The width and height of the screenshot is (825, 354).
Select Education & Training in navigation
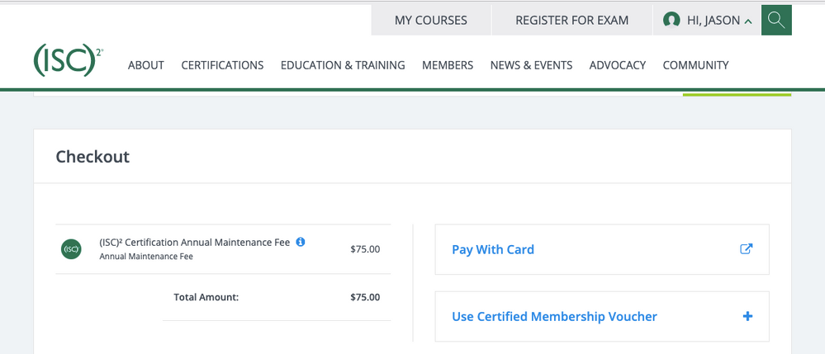[343, 65]
